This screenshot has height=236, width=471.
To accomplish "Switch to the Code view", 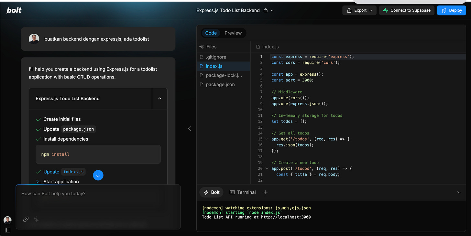I will (x=211, y=33).
